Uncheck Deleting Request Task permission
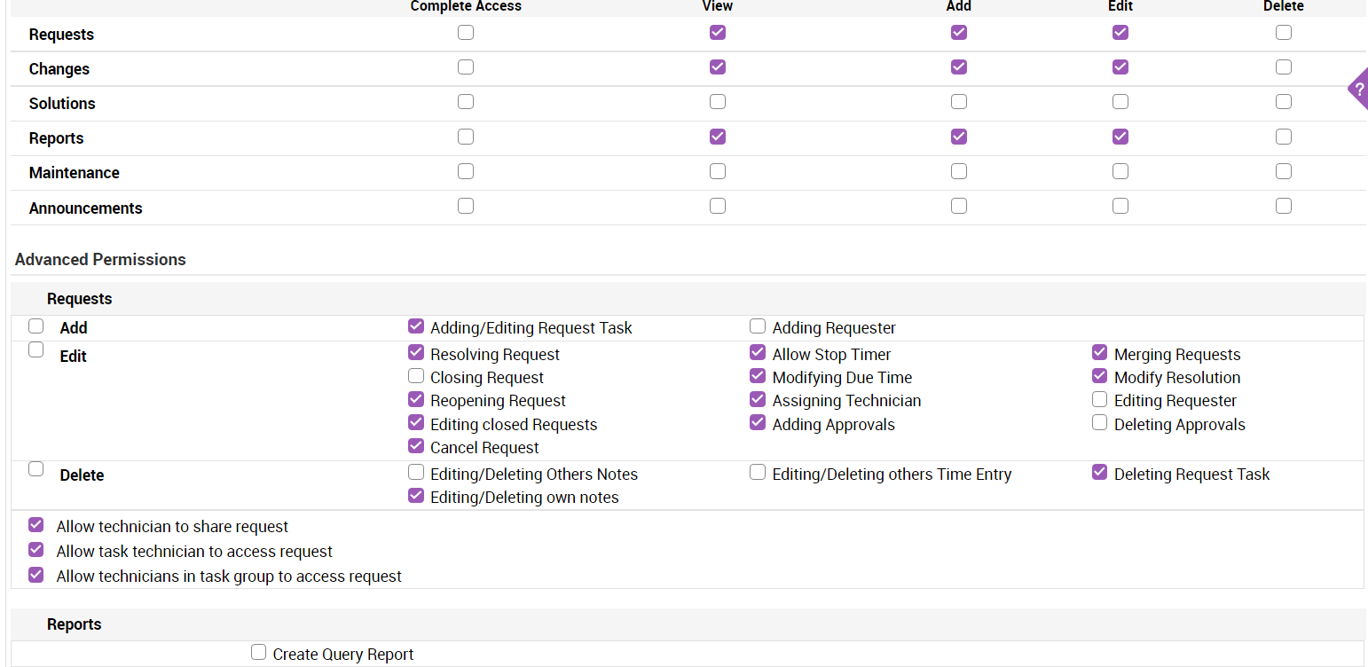Viewport: 1368px width, 667px height. click(x=1100, y=473)
